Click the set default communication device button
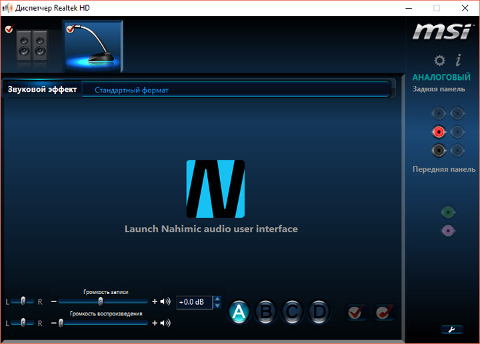Screen dimensions: 480x344 [x=384, y=312]
